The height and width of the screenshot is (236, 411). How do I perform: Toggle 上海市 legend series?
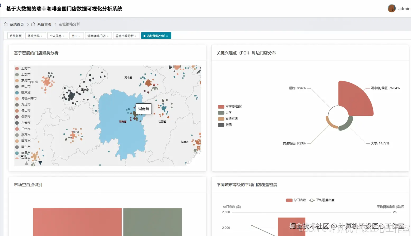coord(23,68)
